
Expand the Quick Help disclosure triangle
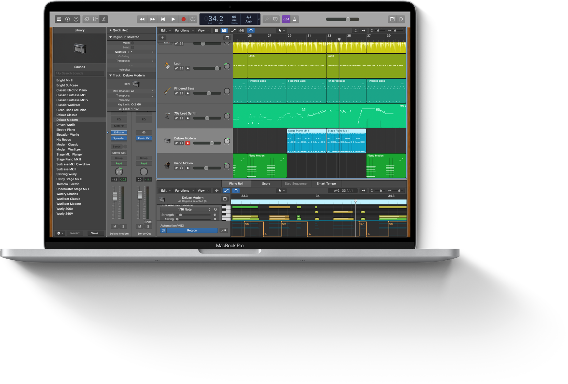(x=110, y=30)
